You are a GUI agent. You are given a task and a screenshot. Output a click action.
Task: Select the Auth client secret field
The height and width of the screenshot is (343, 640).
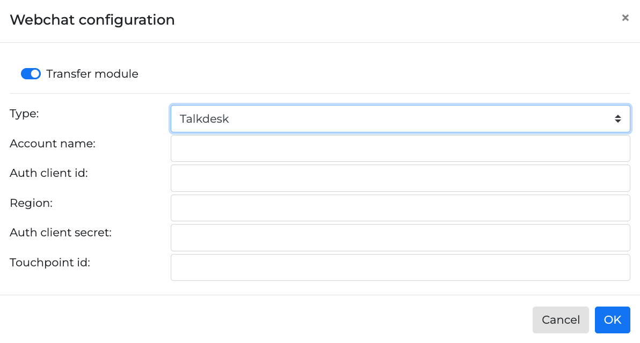point(401,237)
